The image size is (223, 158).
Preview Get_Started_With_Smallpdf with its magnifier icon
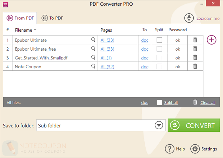pyautogui.click(x=93, y=57)
